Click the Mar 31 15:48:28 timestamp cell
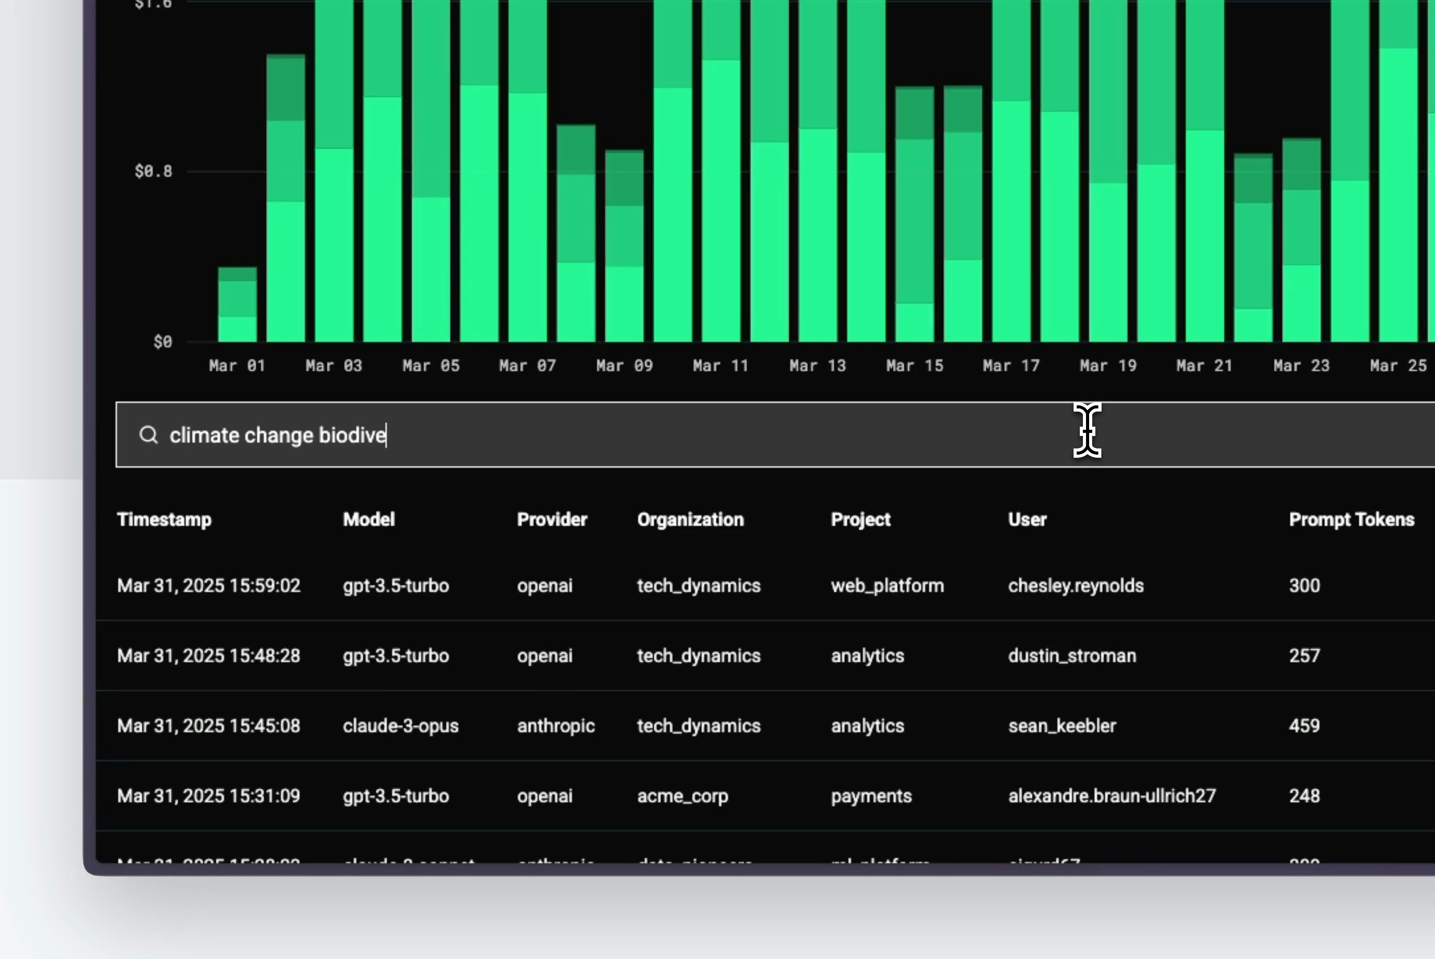Viewport: 1435px width, 959px height. 209,656
